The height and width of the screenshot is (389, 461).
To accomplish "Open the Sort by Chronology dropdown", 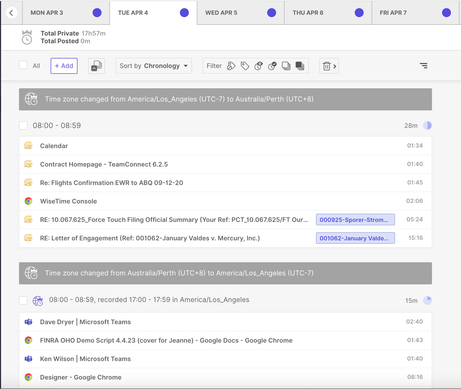I will [153, 66].
